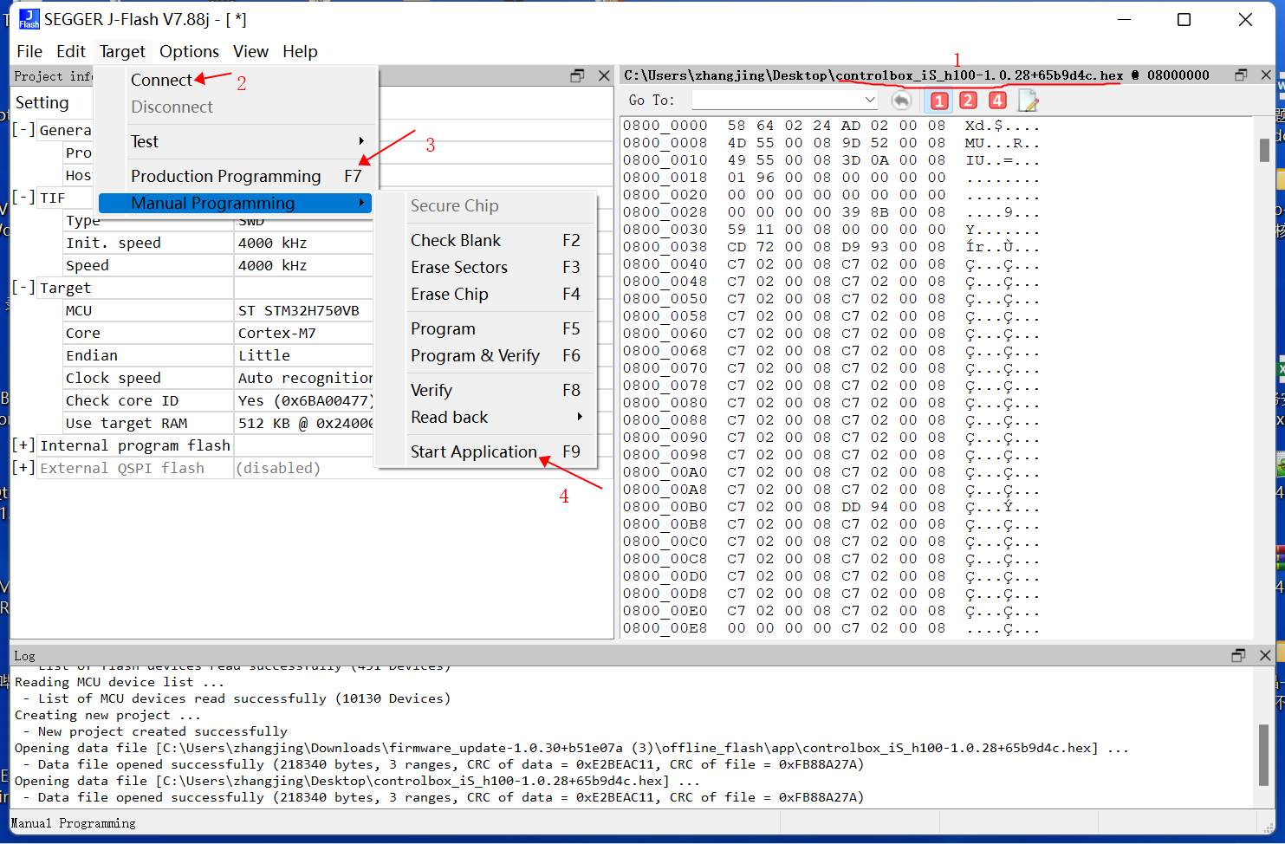Click the edit data notepad-pencil icon
Viewport: 1285px width, 844px height.
[1028, 101]
